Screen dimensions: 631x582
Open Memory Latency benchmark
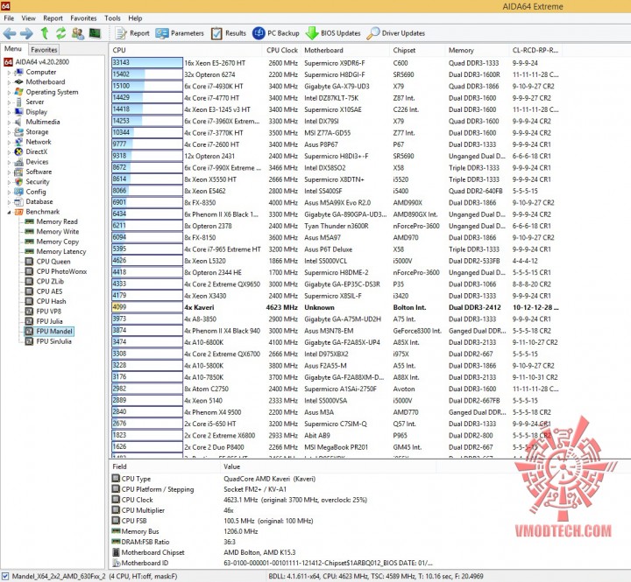pyautogui.click(x=61, y=251)
